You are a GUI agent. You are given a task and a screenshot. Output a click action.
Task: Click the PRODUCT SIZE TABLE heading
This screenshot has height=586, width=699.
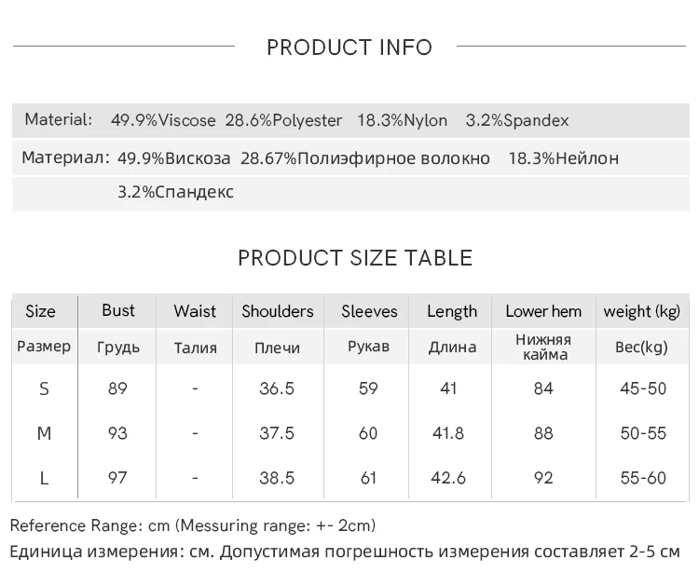point(355,258)
